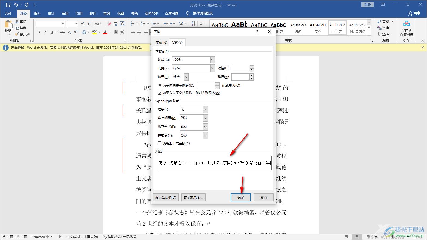The width and height of the screenshot is (427, 240).
Task: Click the 确定 button
Action: click(241, 198)
